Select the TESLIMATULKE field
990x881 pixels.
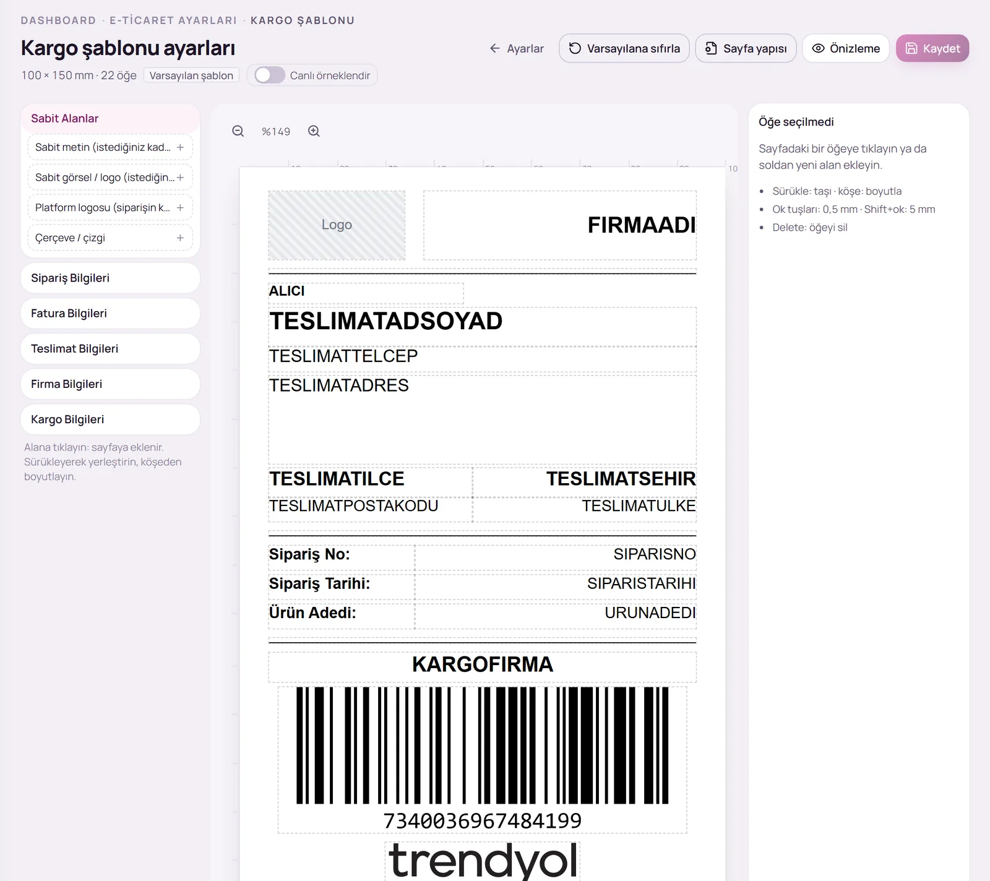pos(585,509)
